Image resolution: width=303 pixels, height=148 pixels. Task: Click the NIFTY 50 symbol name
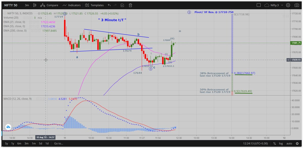10,5
